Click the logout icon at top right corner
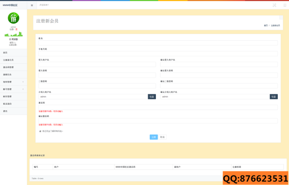 tap(285, 5)
